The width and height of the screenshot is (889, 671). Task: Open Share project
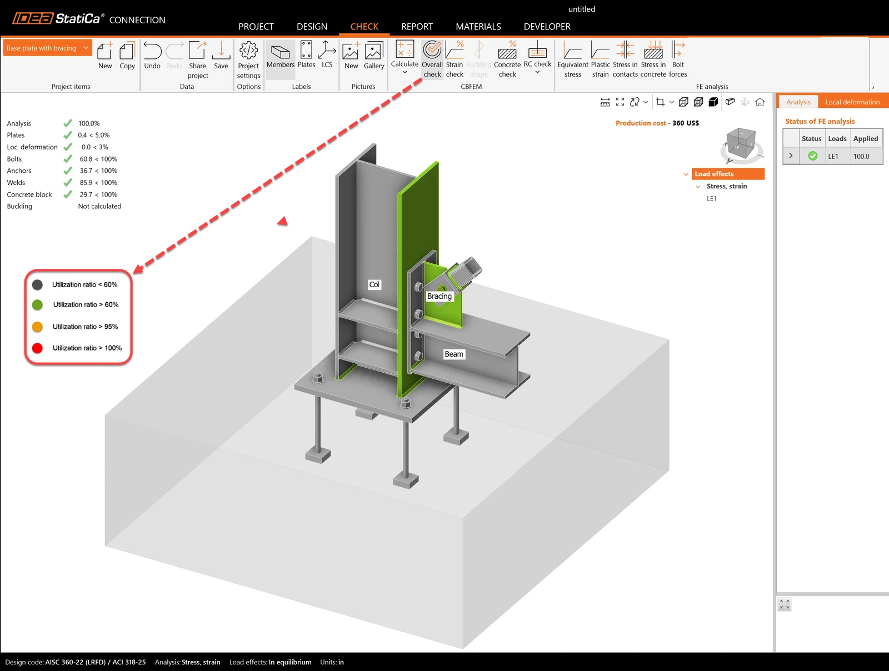click(x=198, y=59)
